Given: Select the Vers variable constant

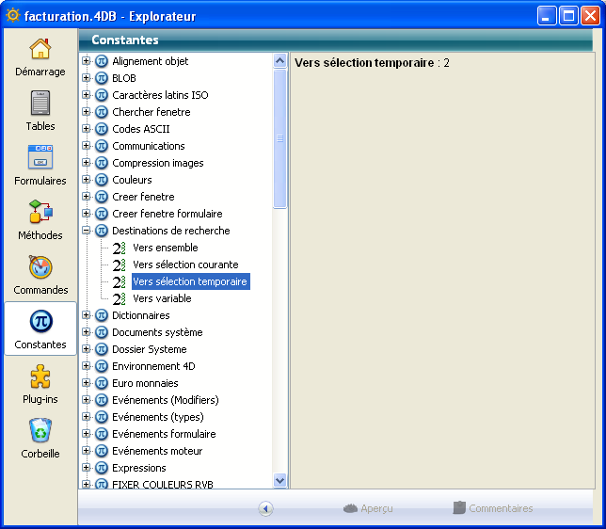Looking at the screenshot, I should click(162, 298).
